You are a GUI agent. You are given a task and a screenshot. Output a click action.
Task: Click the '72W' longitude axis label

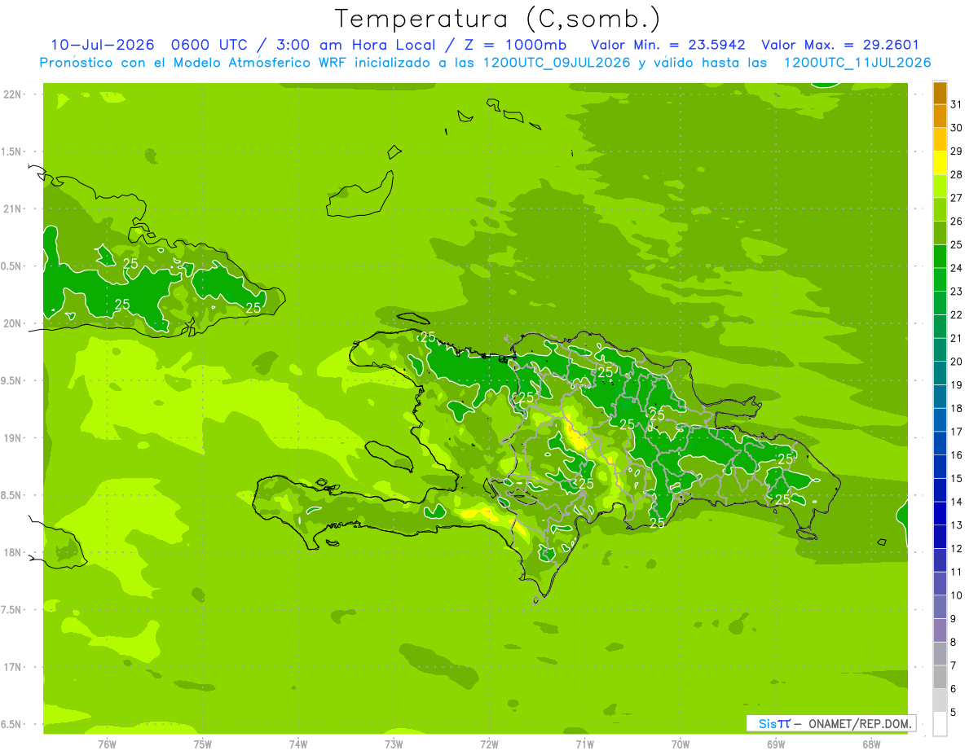489,744
